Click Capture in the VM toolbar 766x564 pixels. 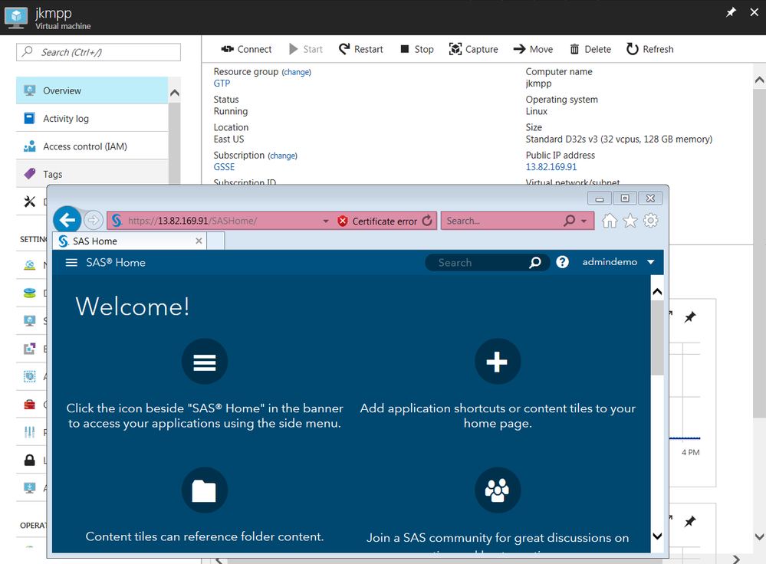473,49
